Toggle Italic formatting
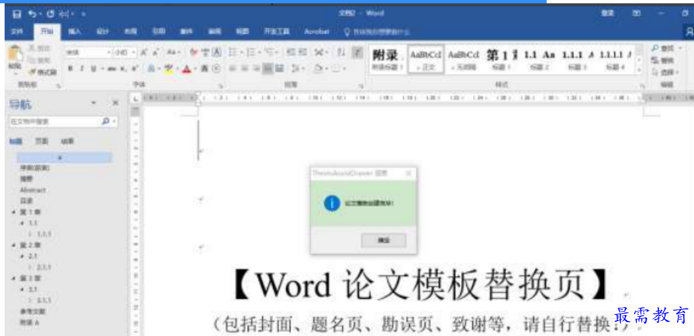This screenshot has height=336, width=694. tap(82, 68)
